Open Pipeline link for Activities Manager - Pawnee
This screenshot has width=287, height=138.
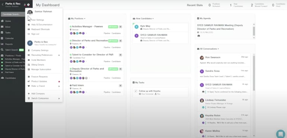pyautogui.click(x=107, y=33)
